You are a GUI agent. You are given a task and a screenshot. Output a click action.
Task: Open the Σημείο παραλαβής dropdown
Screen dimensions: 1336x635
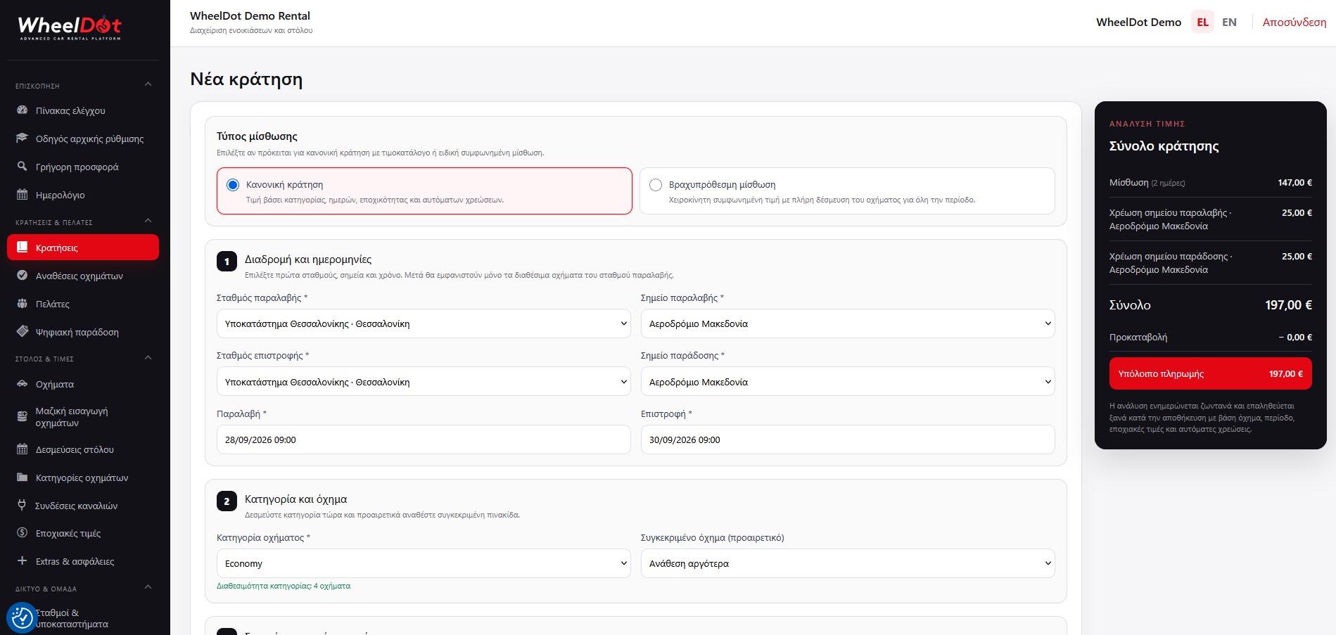pyautogui.click(x=848, y=323)
